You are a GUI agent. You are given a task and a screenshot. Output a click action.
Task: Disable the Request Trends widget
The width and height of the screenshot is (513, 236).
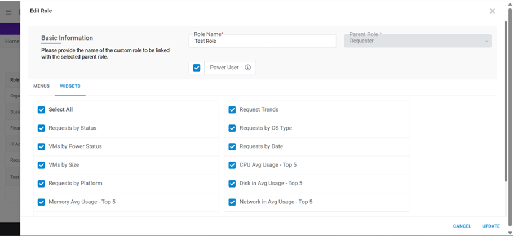pos(232,110)
